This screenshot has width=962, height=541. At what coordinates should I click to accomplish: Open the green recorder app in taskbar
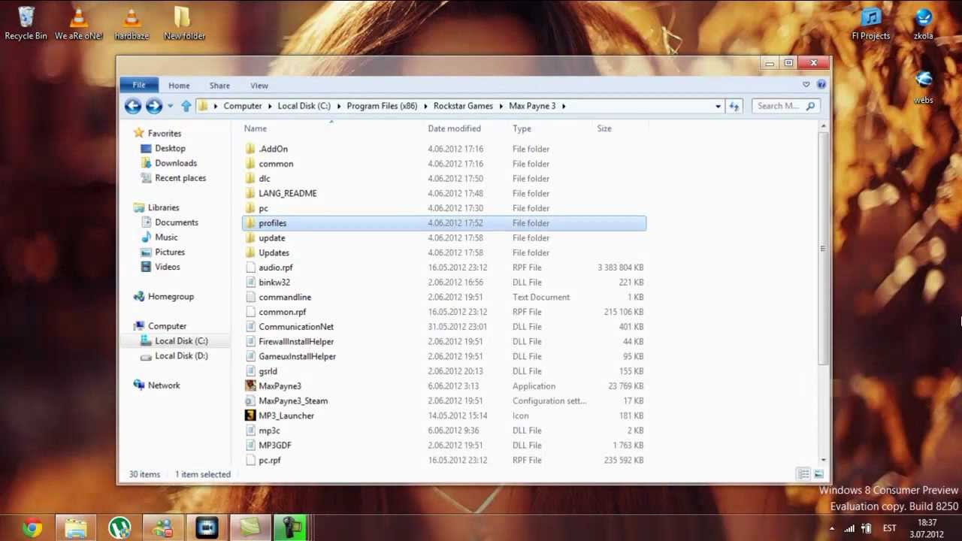(x=292, y=528)
